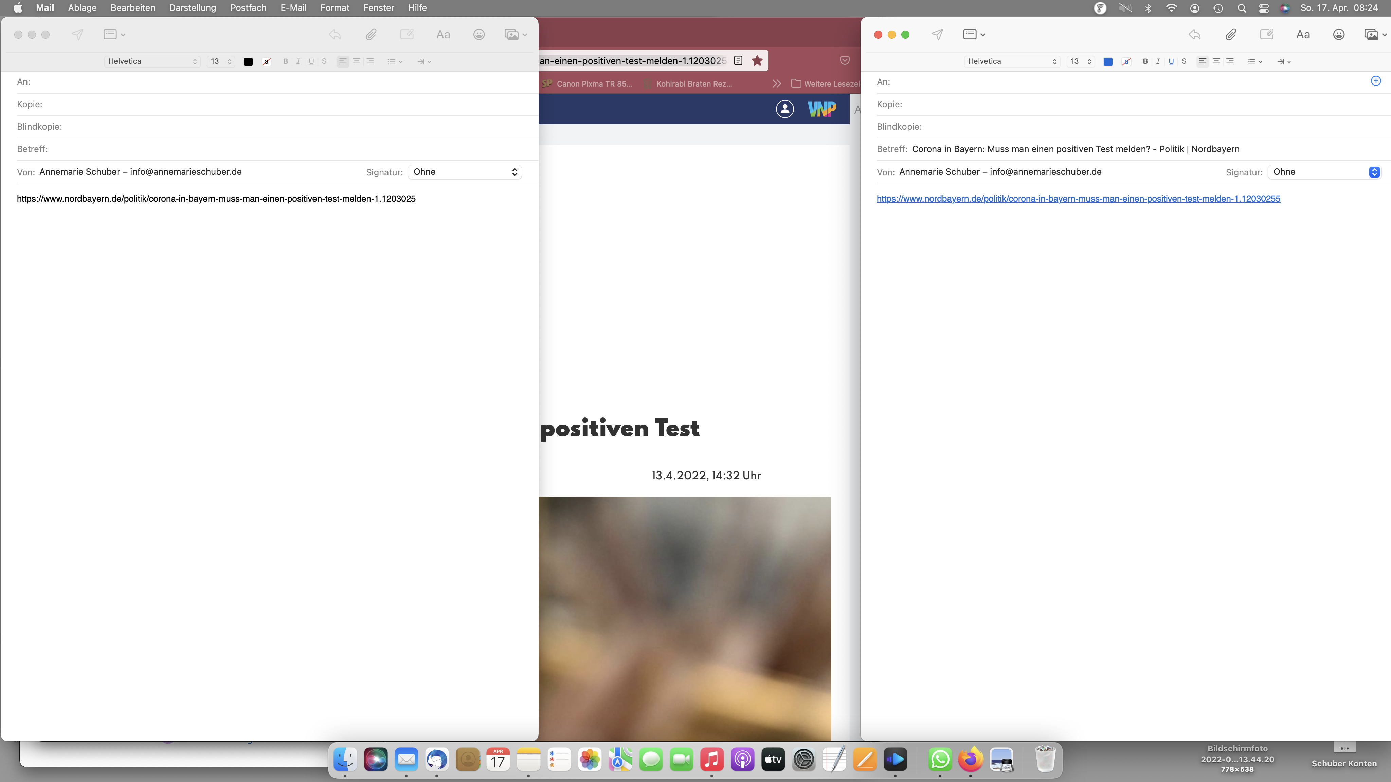Image resolution: width=1391 pixels, height=782 pixels.
Task: Click blue plus add-contact icon in An field
Action: tap(1376, 81)
